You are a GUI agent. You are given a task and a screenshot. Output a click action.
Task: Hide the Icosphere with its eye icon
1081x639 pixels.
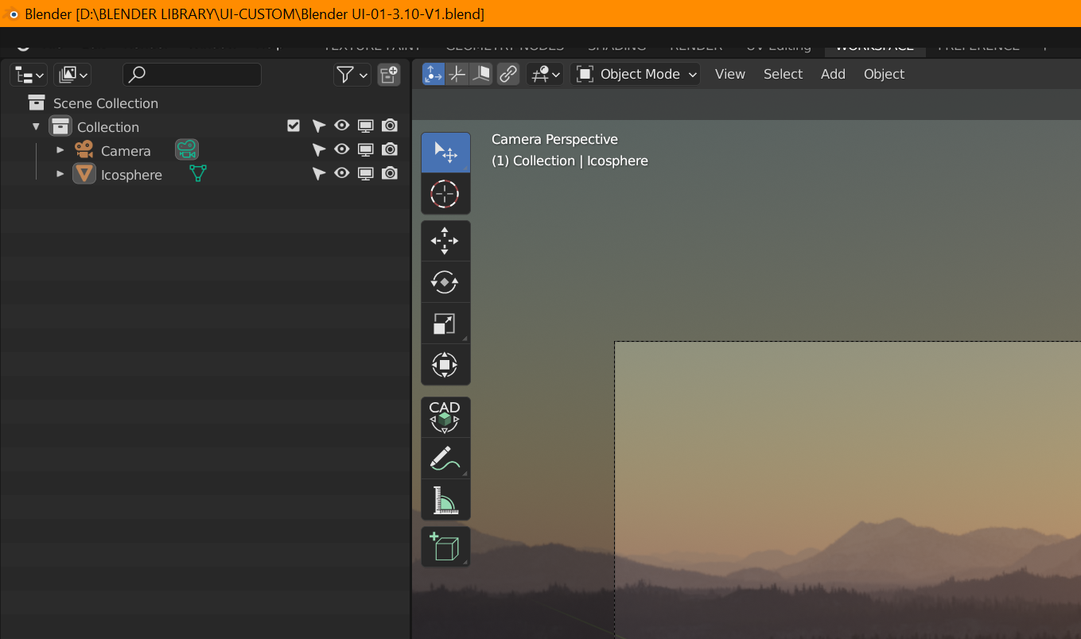pyautogui.click(x=342, y=173)
